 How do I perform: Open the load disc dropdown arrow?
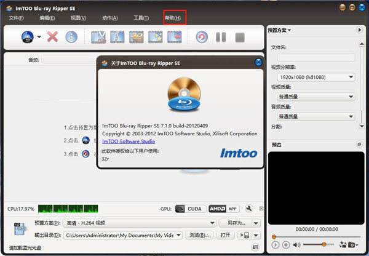pyautogui.click(x=39, y=37)
